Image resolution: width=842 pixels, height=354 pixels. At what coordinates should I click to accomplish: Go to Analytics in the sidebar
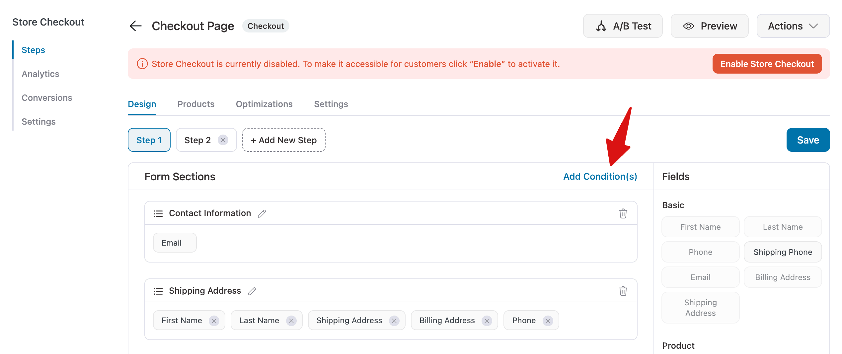[40, 74]
